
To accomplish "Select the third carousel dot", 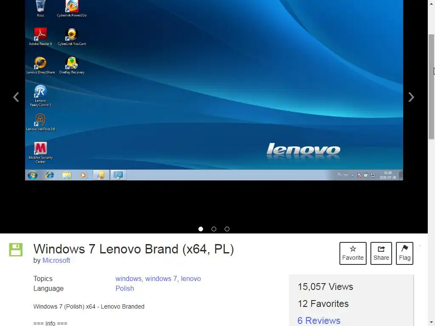I will tap(227, 229).
